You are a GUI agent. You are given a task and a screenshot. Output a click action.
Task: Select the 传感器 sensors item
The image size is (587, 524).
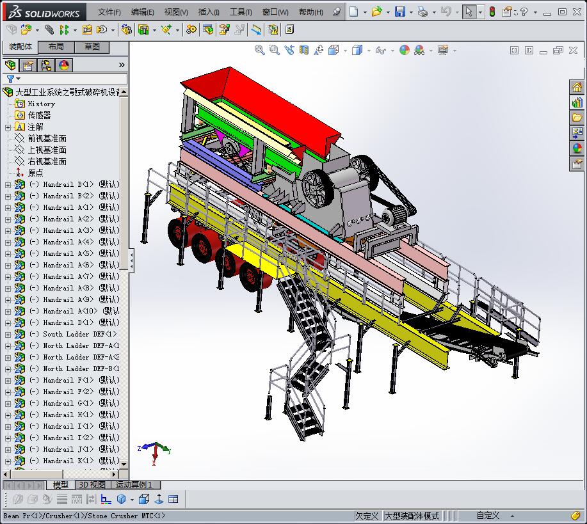pos(39,116)
